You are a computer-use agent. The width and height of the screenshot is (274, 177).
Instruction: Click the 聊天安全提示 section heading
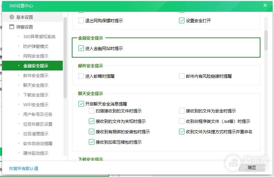(x=91, y=93)
